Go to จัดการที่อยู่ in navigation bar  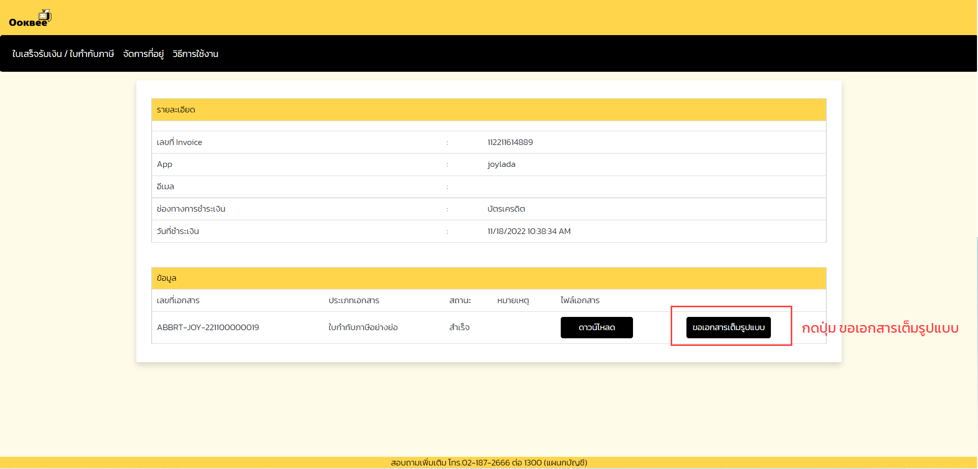(143, 54)
